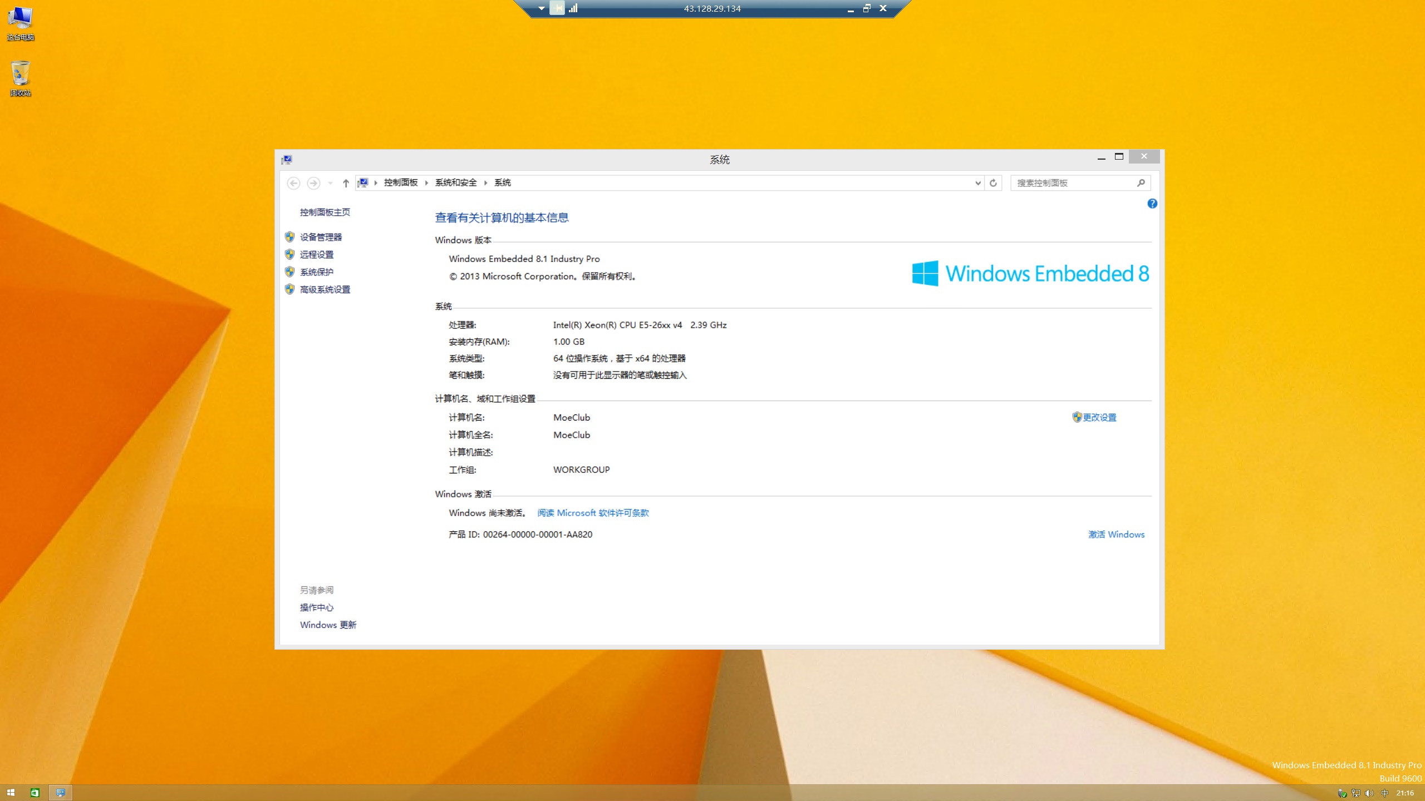Select the 回收站 recycle bin icon
This screenshot has width=1425, height=801.
21,78
